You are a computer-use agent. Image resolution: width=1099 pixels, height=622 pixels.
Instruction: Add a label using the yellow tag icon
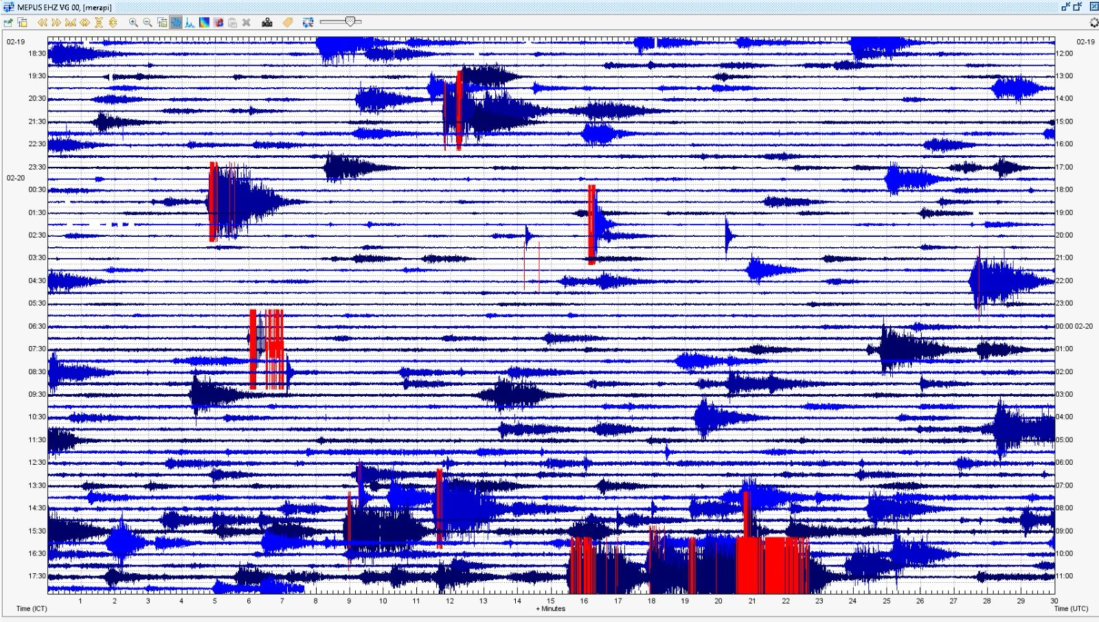tap(288, 21)
